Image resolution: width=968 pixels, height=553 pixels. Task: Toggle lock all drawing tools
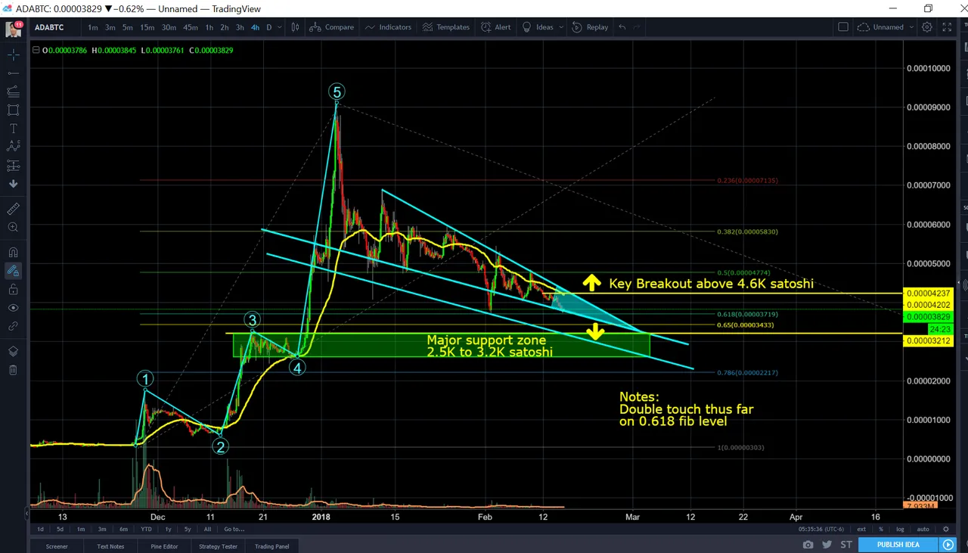tap(13, 289)
